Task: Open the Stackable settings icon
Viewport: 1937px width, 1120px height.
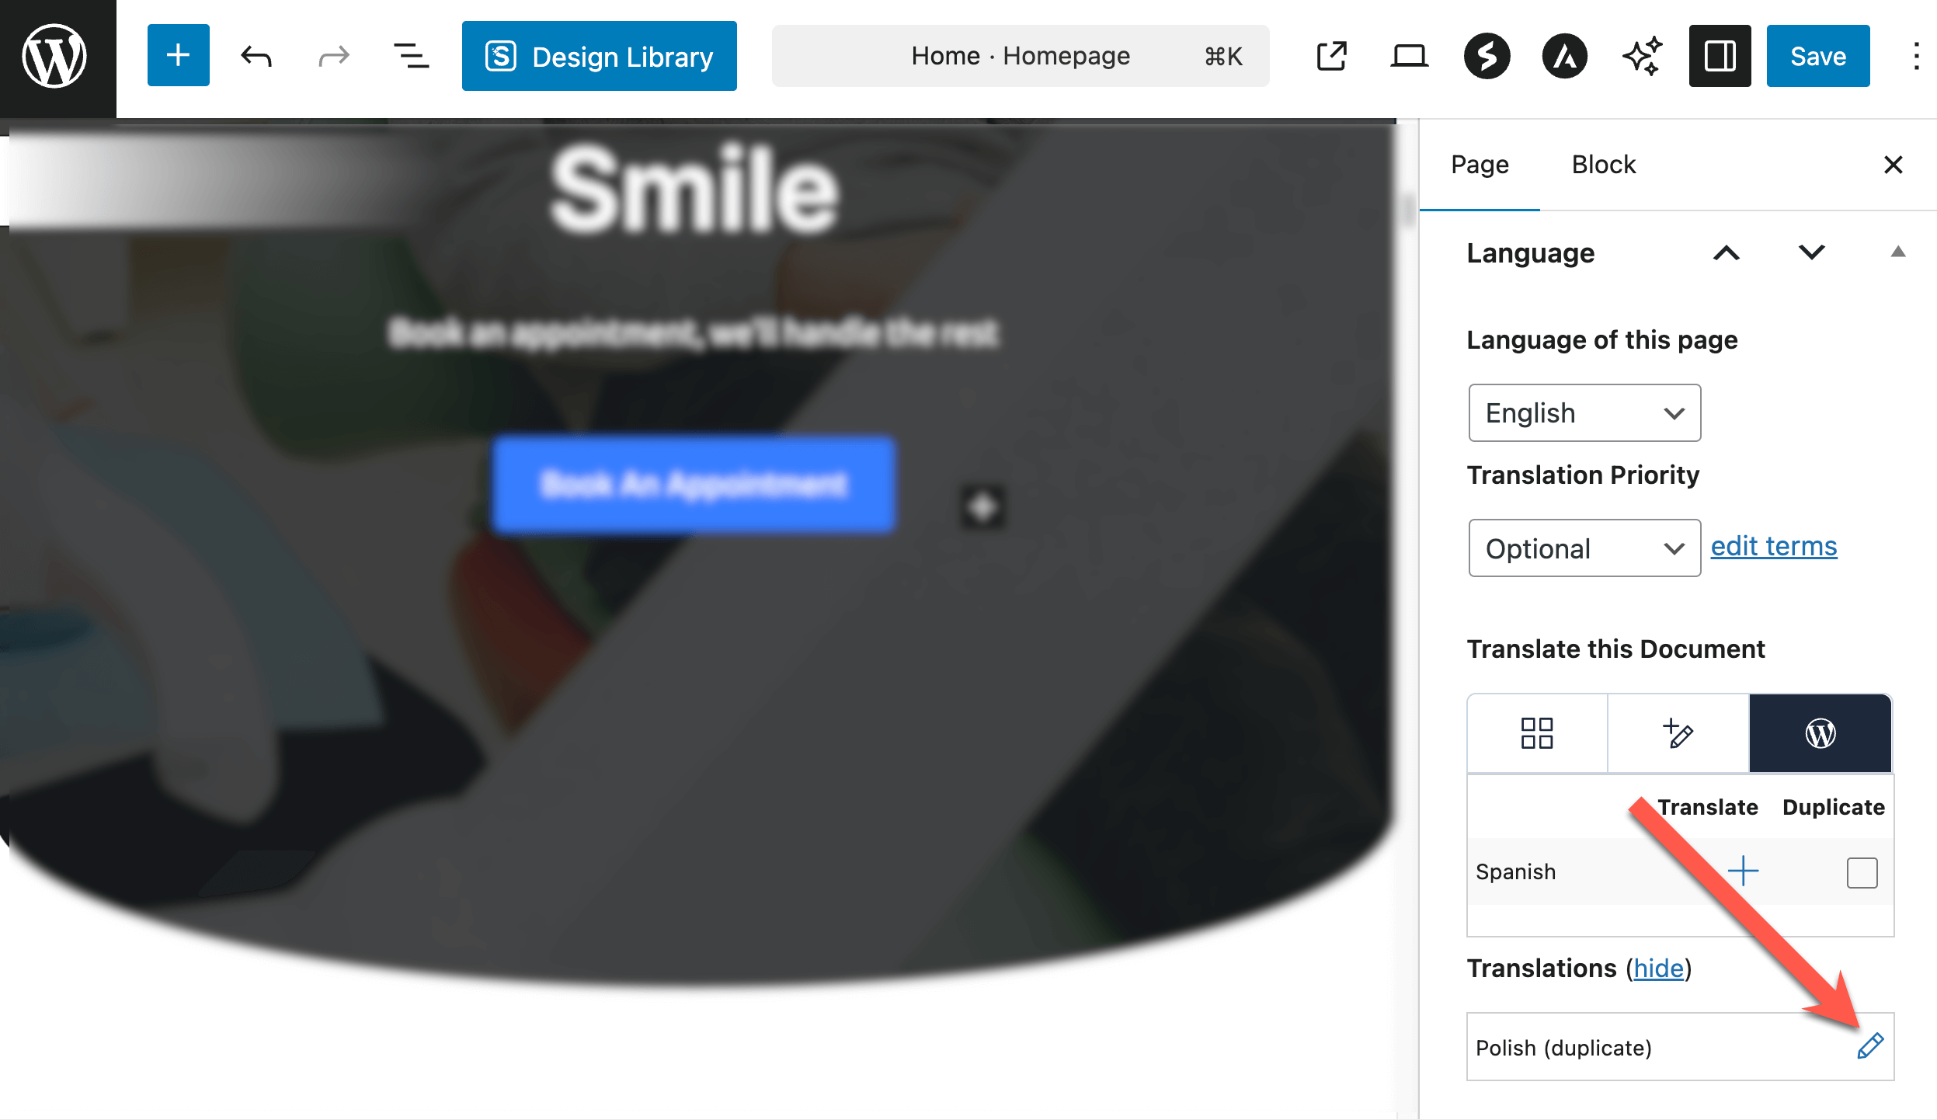Action: pyautogui.click(x=1487, y=56)
